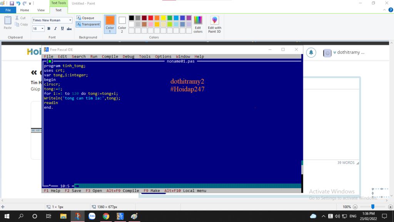Show hidden tray icons chevron
Image resolution: width=394 pixels, height=222 pixels.
[323, 216]
